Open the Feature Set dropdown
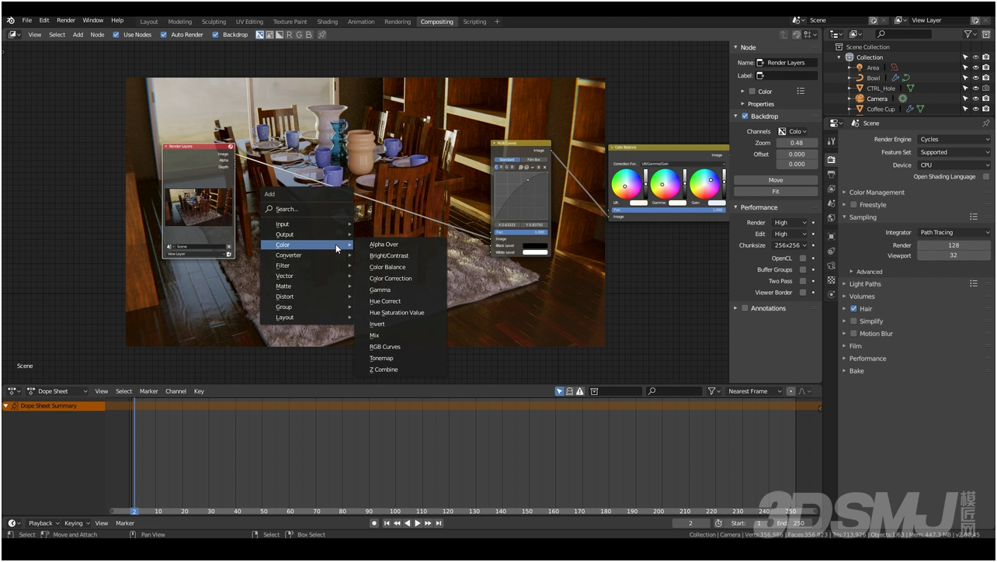The image size is (997, 562). [x=954, y=152]
